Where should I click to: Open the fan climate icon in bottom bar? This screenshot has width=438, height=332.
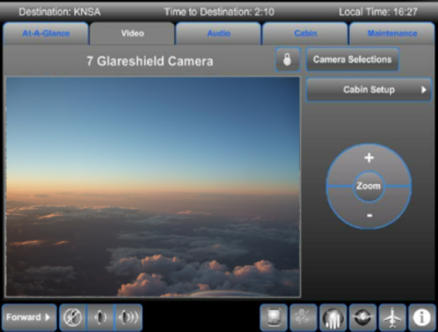coord(304,318)
